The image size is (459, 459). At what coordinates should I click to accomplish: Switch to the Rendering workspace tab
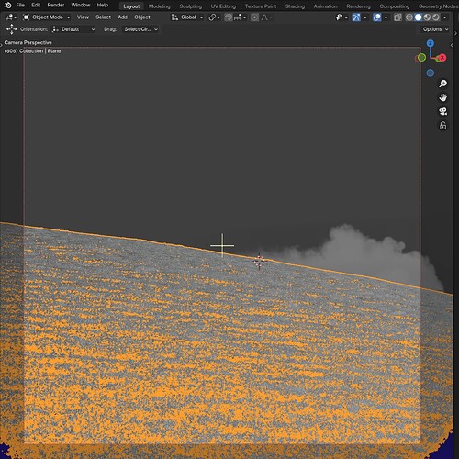[358, 6]
